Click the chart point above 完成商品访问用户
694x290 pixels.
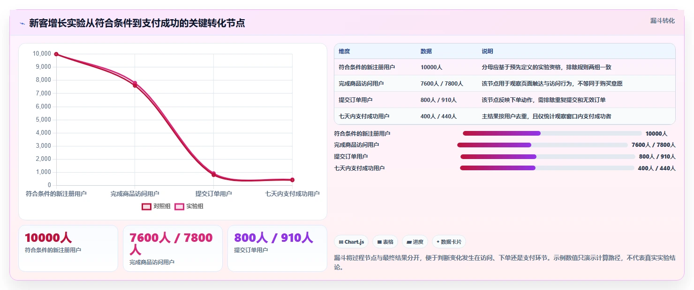(x=135, y=84)
